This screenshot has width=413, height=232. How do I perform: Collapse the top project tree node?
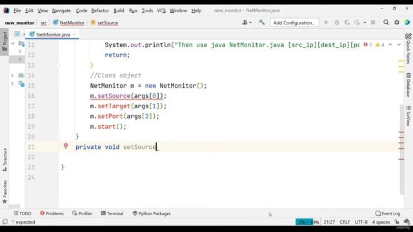click(x=13, y=43)
